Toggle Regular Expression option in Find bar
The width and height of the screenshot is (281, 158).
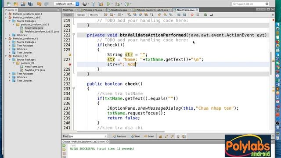tap(172, 136)
